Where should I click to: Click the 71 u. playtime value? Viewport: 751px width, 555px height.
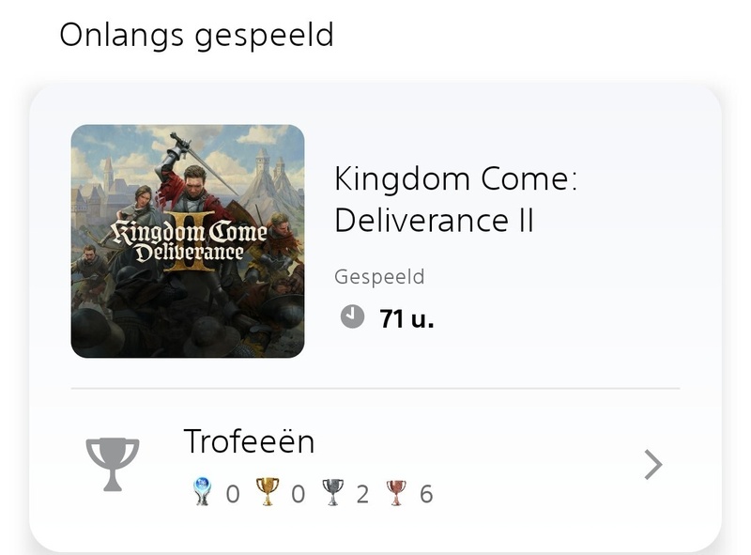tap(406, 318)
